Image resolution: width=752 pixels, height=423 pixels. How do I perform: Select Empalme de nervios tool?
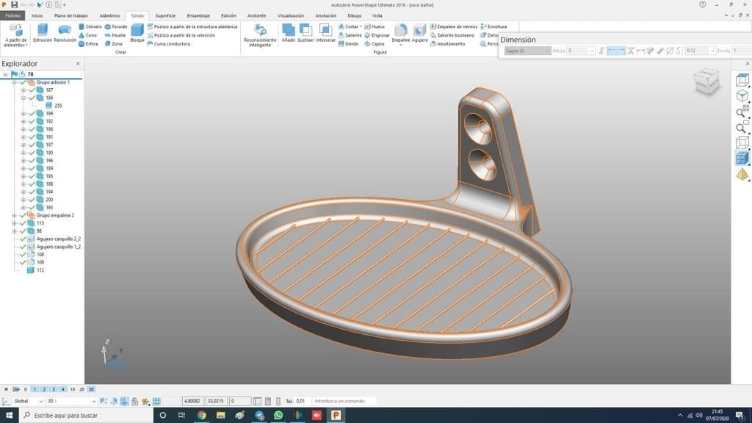pyautogui.click(x=454, y=27)
